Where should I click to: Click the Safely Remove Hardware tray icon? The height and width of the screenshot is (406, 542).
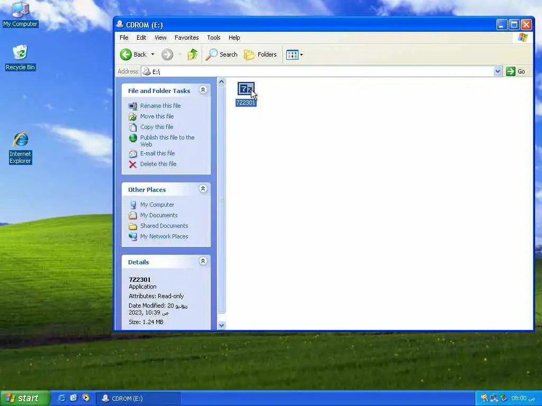504,399
